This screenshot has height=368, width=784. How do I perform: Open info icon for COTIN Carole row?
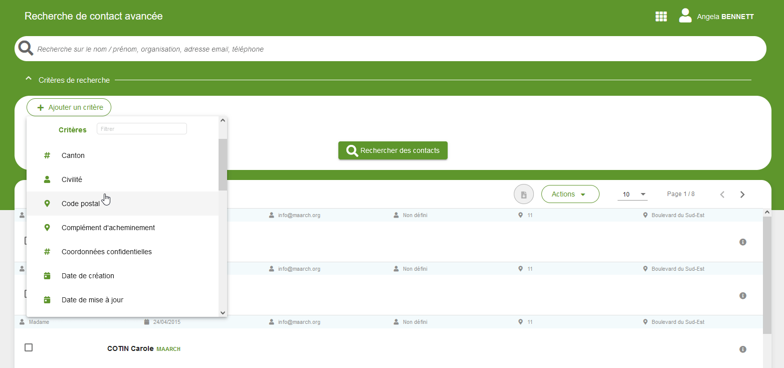coord(743,349)
